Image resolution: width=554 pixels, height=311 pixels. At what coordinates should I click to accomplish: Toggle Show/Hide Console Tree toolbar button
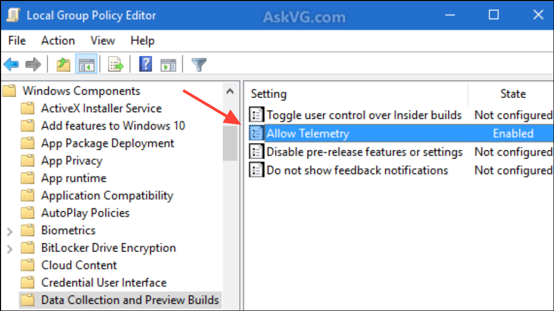coord(86,65)
